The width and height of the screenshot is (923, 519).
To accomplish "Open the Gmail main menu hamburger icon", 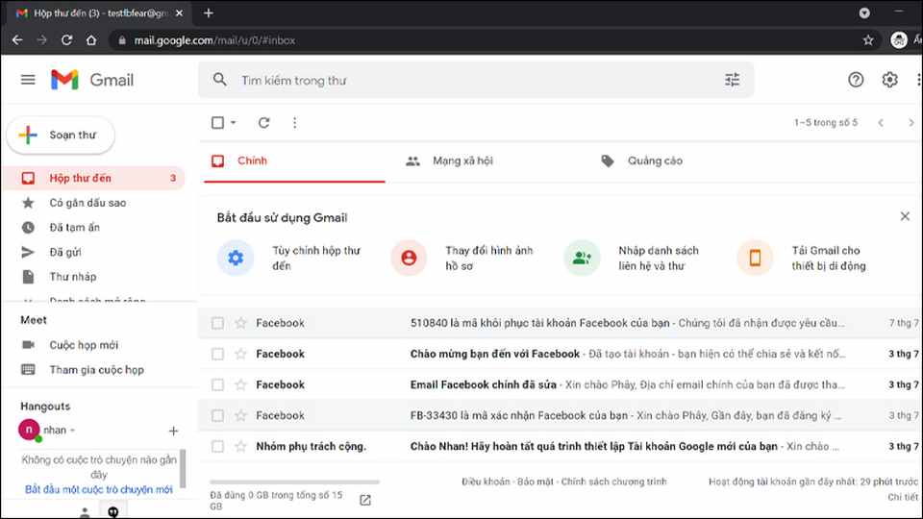I will click(28, 80).
